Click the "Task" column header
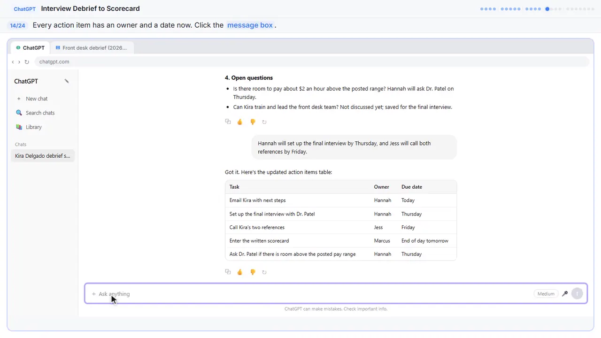 [234, 187]
